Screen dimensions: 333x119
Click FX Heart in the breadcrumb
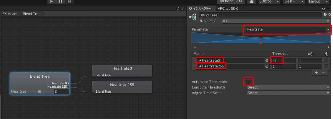tap(10, 14)
